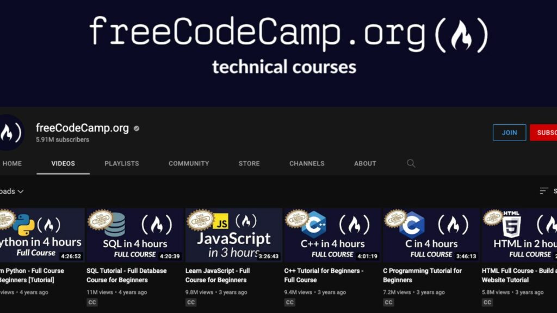Open the ABOUT tab
This screenshot has height=313, width=557.
365,163
